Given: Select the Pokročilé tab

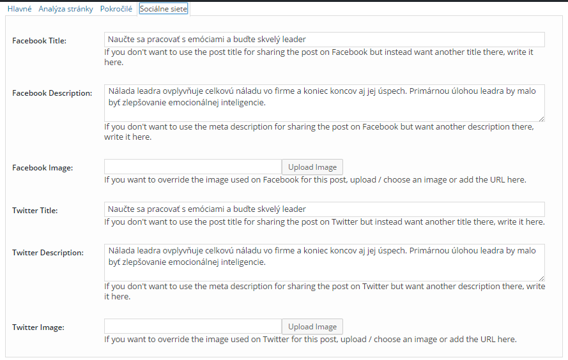Looking at the screenshot, I should pyautogui.click(x=116, y=9).
